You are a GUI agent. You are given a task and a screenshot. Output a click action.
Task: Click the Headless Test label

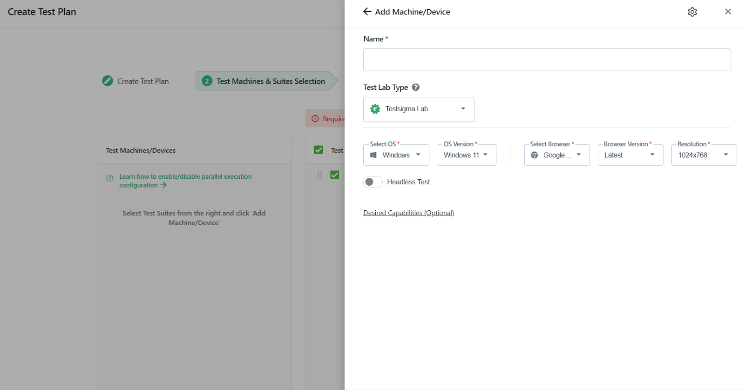click(x=408, y=182)
